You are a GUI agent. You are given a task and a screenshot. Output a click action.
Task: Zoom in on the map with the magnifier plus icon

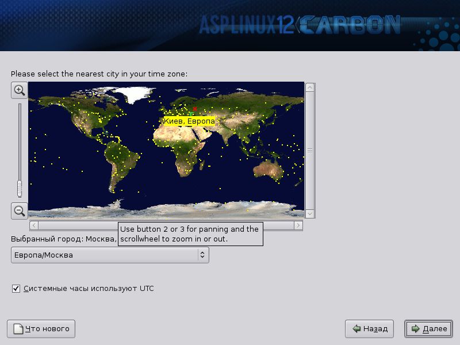click(x=20, y=90)
